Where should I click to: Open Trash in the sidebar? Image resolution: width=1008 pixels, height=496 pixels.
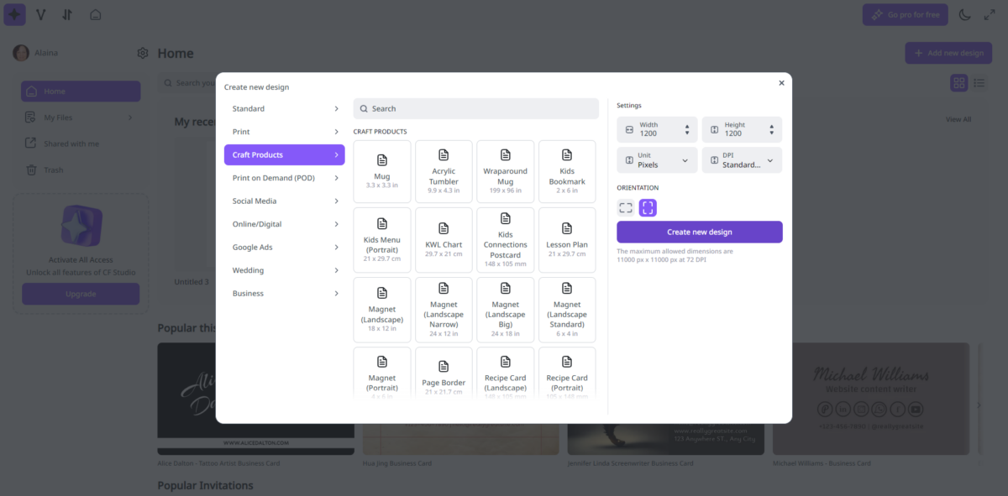81,170
